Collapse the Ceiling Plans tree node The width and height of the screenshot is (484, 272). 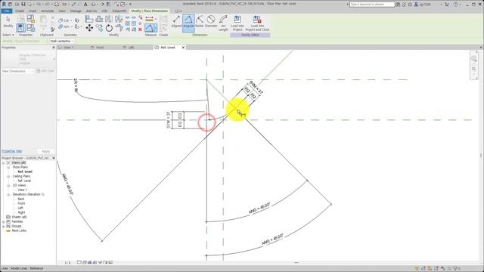click(8, 176)
